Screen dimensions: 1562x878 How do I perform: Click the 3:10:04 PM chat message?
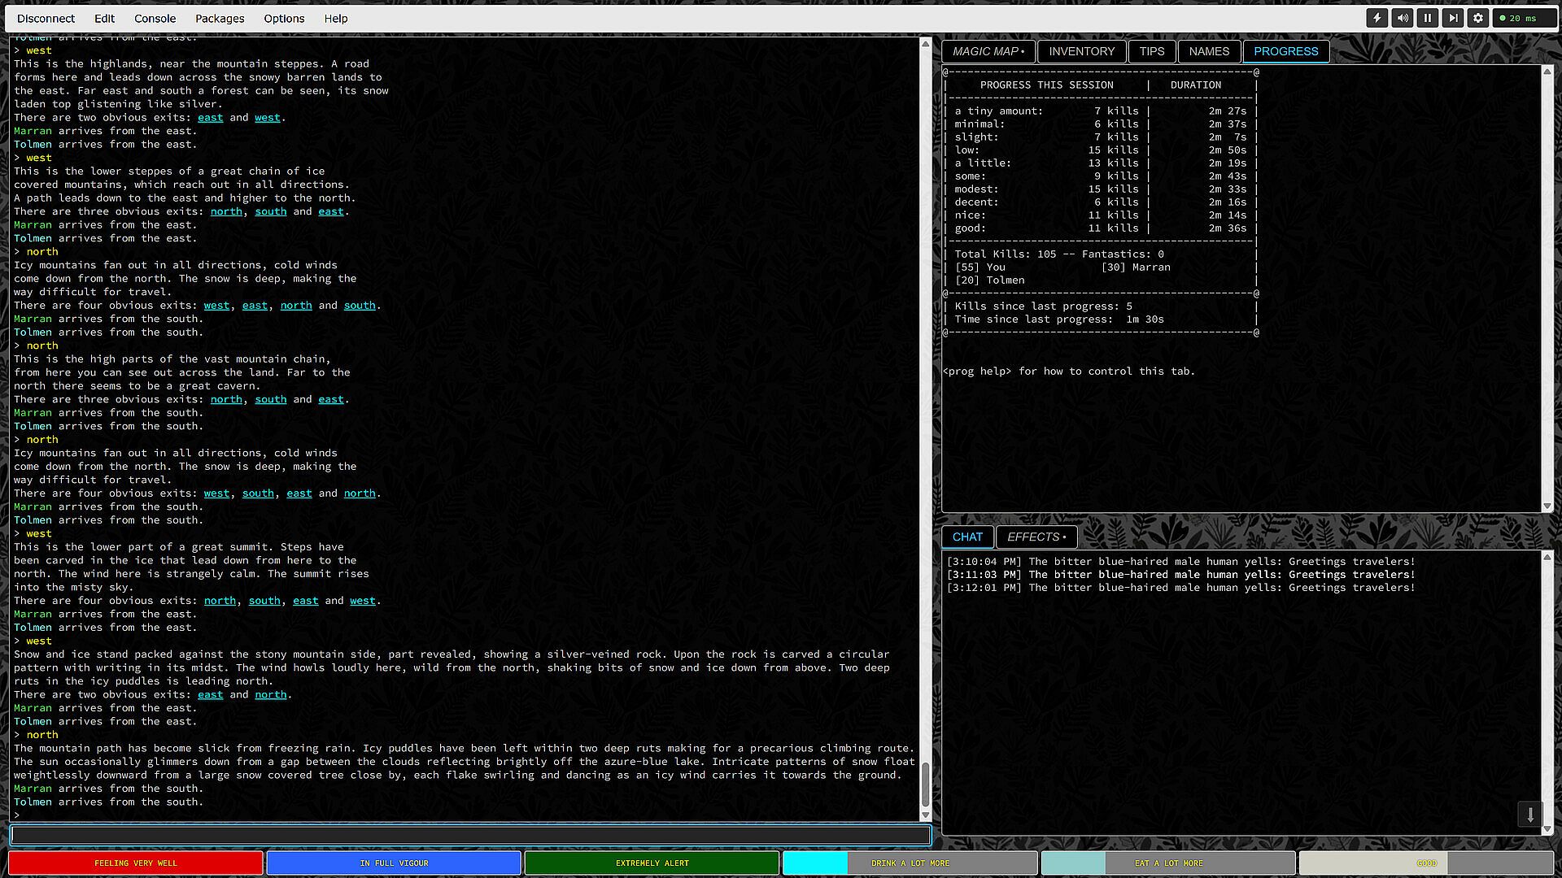1180,562
